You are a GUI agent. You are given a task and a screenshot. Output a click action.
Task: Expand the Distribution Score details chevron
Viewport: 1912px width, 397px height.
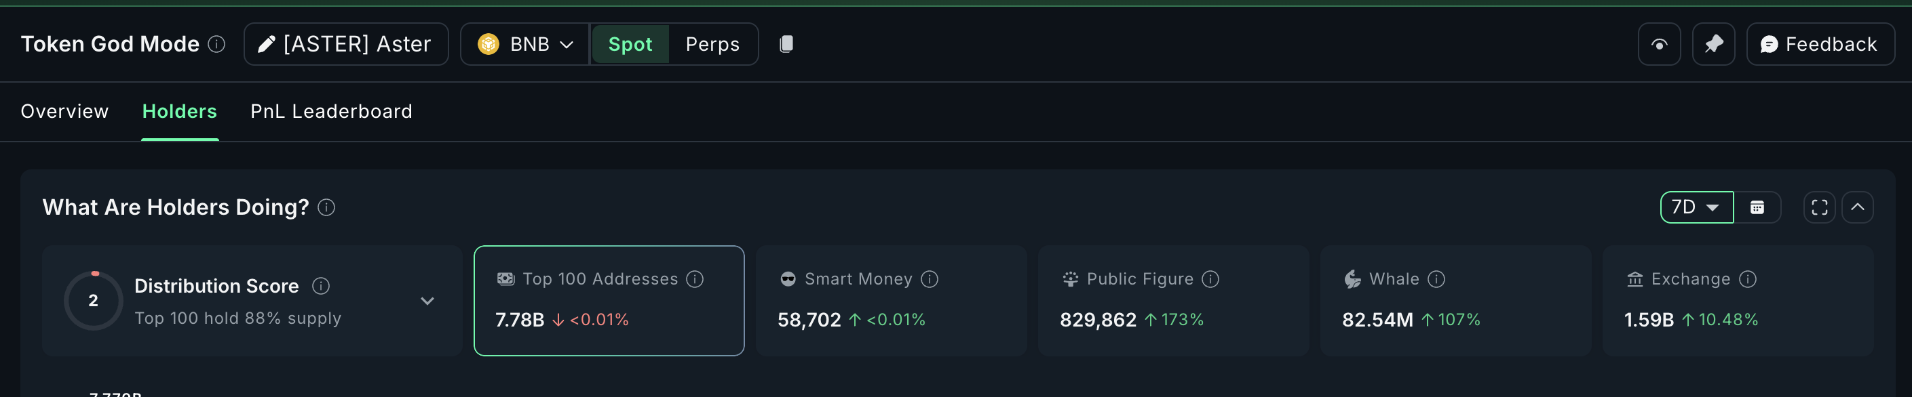[427, 301]
